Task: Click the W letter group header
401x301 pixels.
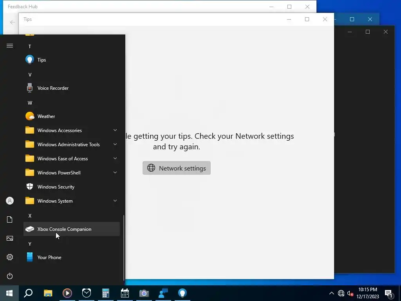Action: [x=30, y=103]
